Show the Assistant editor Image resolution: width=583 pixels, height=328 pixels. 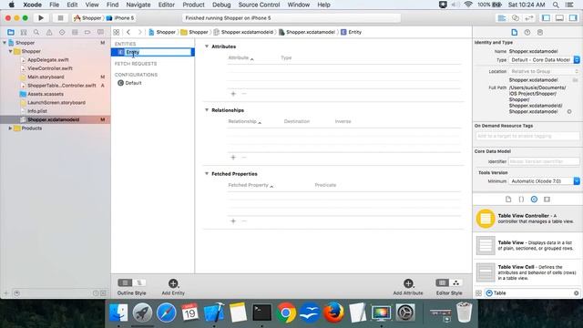point(516,18)
